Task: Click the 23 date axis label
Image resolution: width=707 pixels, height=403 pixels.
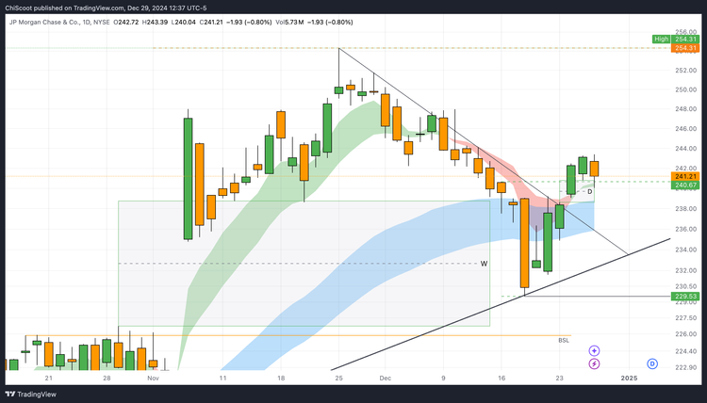Action: [x=559, y=379]
